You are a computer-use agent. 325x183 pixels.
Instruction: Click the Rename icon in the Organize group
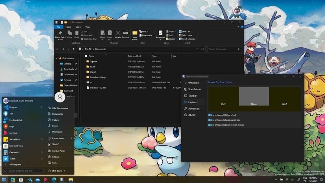pyautogui.click(x=125, y=34)
